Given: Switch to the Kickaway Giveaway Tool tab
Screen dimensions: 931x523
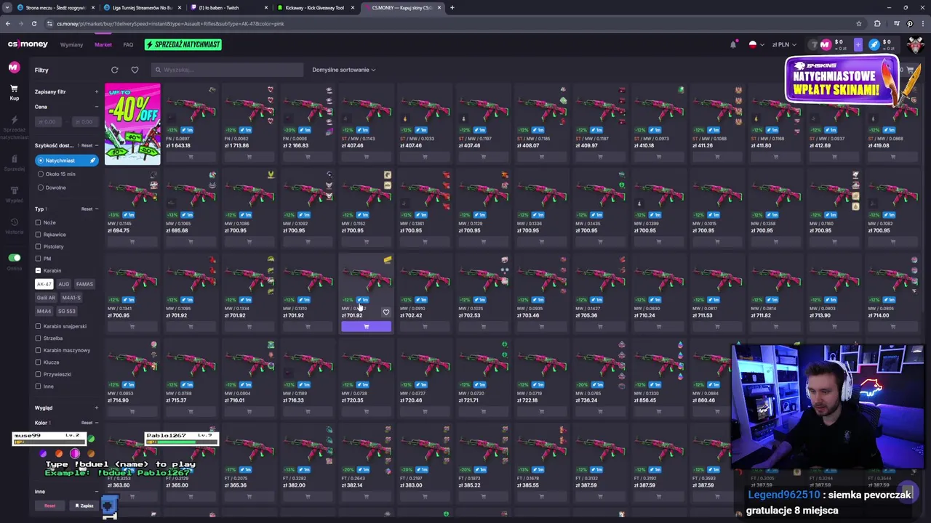Looking at the screenshot, I should coord(314,8).
